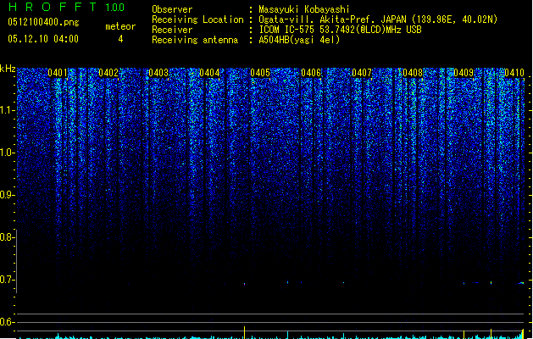Viewport: 533px width, 339px height.
Task: Click the 0409 time marker label
Action: 464,73
